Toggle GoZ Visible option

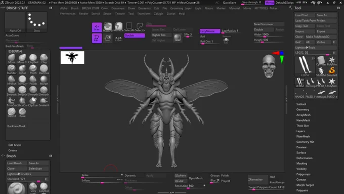pyautogui.click(x=323, y=42)
